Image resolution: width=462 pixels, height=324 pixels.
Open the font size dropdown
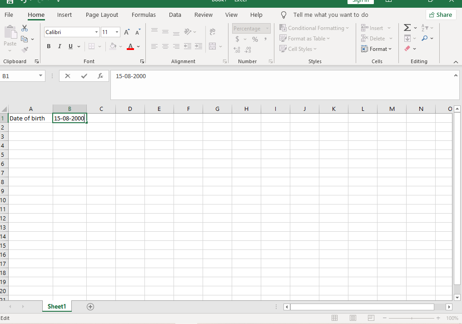(x=117, y=32)
